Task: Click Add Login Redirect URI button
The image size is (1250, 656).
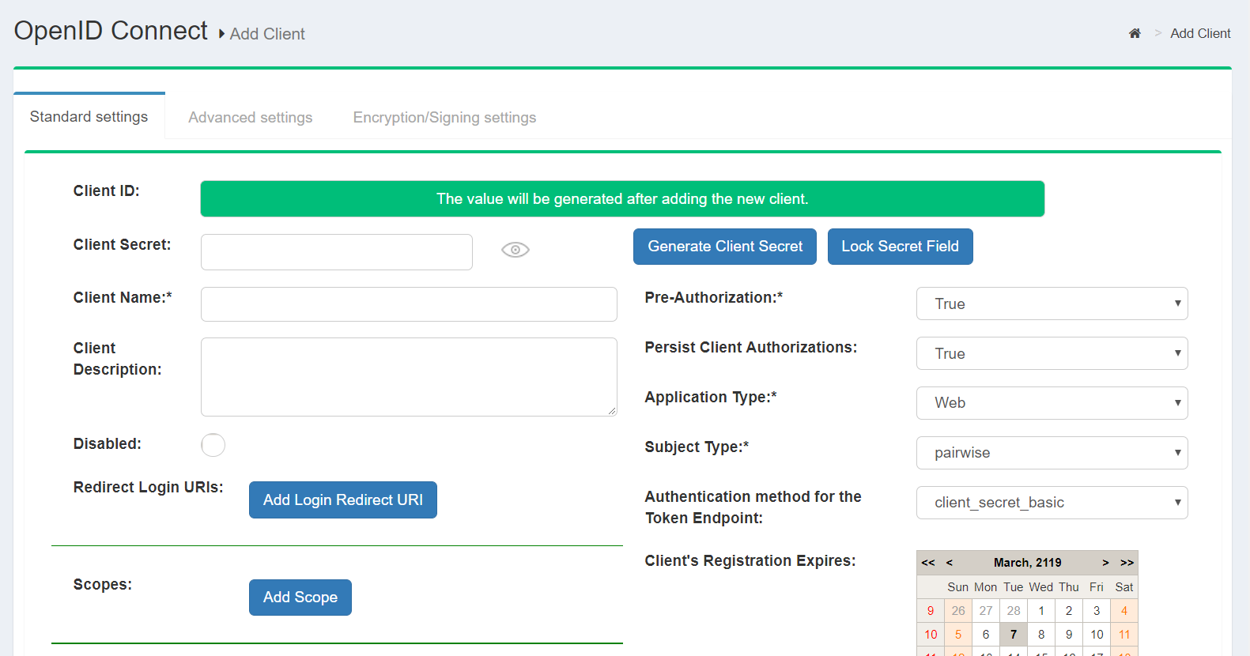Action: (342, 500)
